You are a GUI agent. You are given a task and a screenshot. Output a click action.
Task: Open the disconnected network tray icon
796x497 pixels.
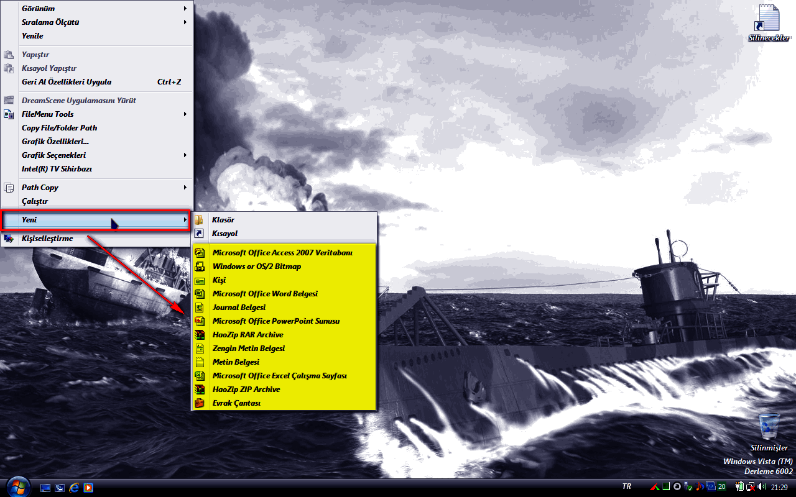(751, 486)
